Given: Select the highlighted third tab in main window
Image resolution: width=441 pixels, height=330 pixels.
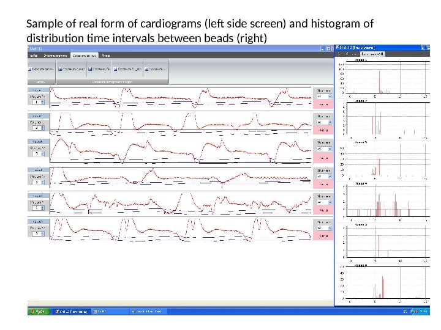Looking at the screenshot, I should point(84,56).
